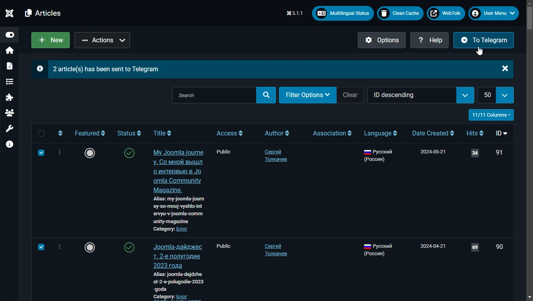
Task: Open the User Menu
Action: (x=493, y=13)
